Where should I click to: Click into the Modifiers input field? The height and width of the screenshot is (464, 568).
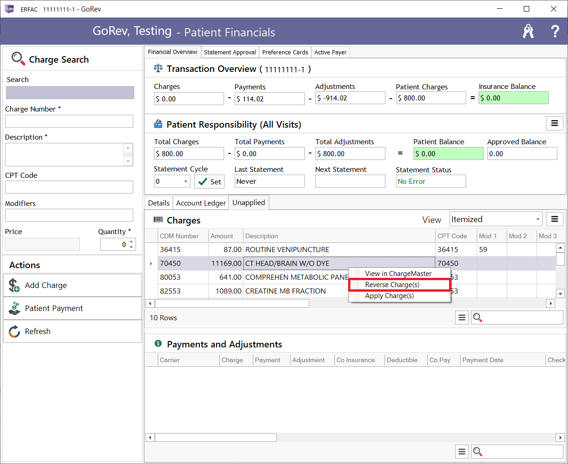pyautogui.click(x=69, y=215)
